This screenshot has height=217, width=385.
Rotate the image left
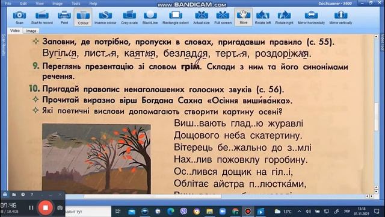pyautogui.click(x=262, y=17)
